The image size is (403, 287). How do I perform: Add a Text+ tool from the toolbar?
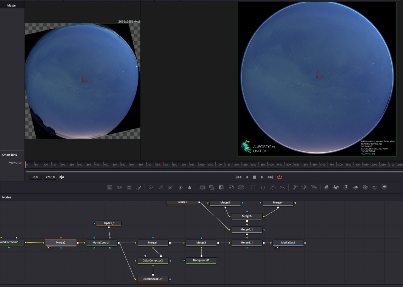tap(129, 187)
